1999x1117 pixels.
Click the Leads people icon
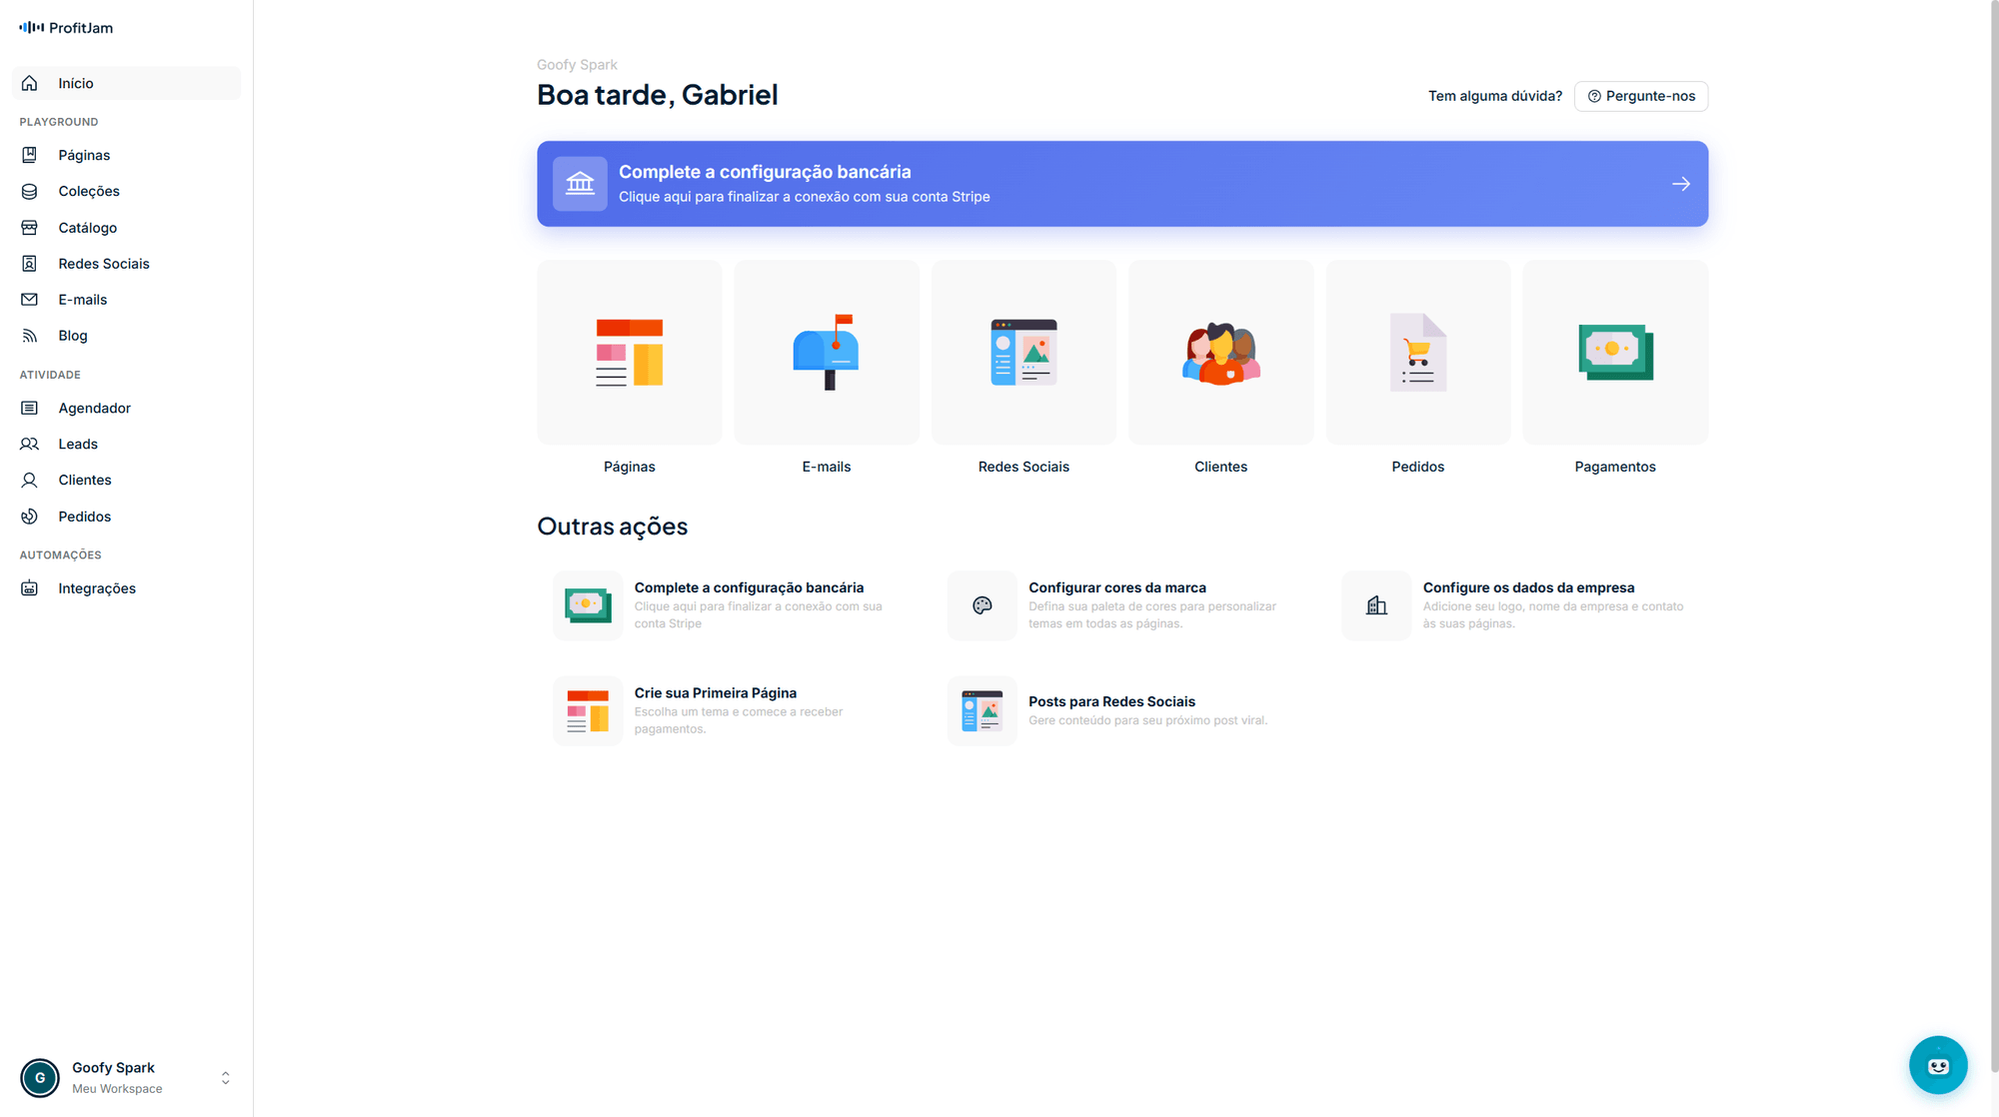click(30, 444)
